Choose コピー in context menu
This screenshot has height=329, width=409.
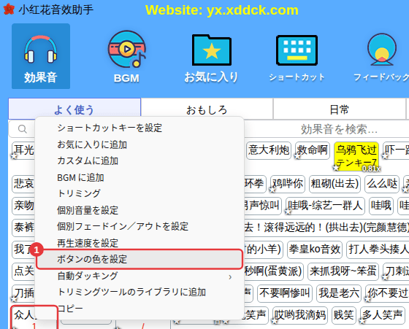(x=139, y=309)
